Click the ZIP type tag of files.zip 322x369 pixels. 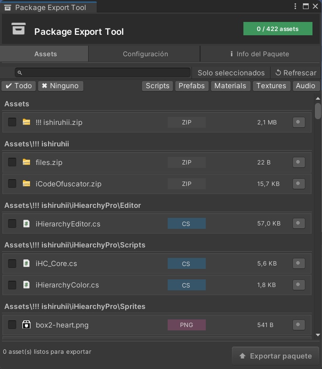(x=187, y=162)
